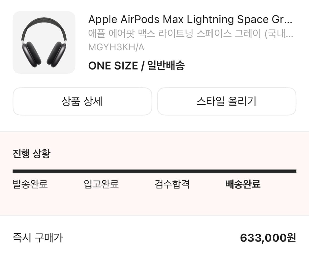Open the AirPods Max product thumbnail
The height and width of the screenshot is (256, 309).
pos(44,43)
